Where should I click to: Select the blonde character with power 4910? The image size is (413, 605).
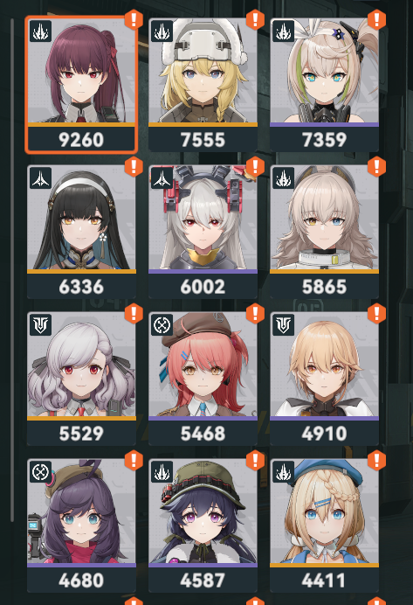tap(325, 378)
